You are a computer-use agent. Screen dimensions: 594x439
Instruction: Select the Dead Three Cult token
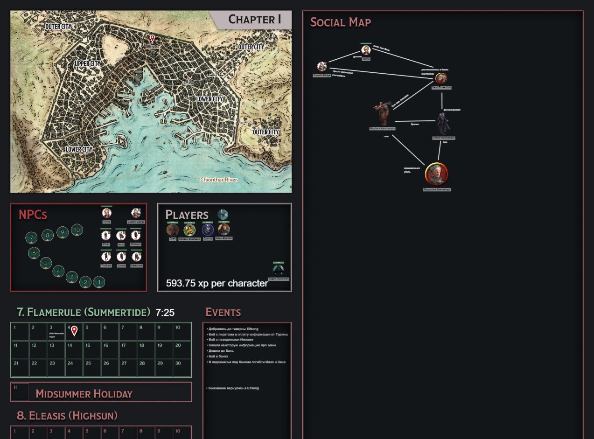point(441,78)
